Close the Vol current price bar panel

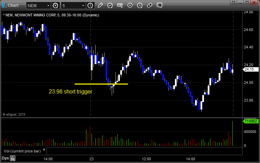click(x=44, y=150)
